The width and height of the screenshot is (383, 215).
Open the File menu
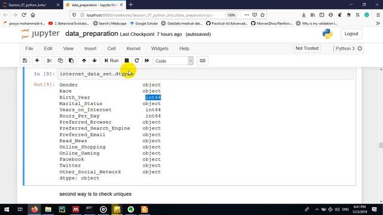tap(29, 48)
